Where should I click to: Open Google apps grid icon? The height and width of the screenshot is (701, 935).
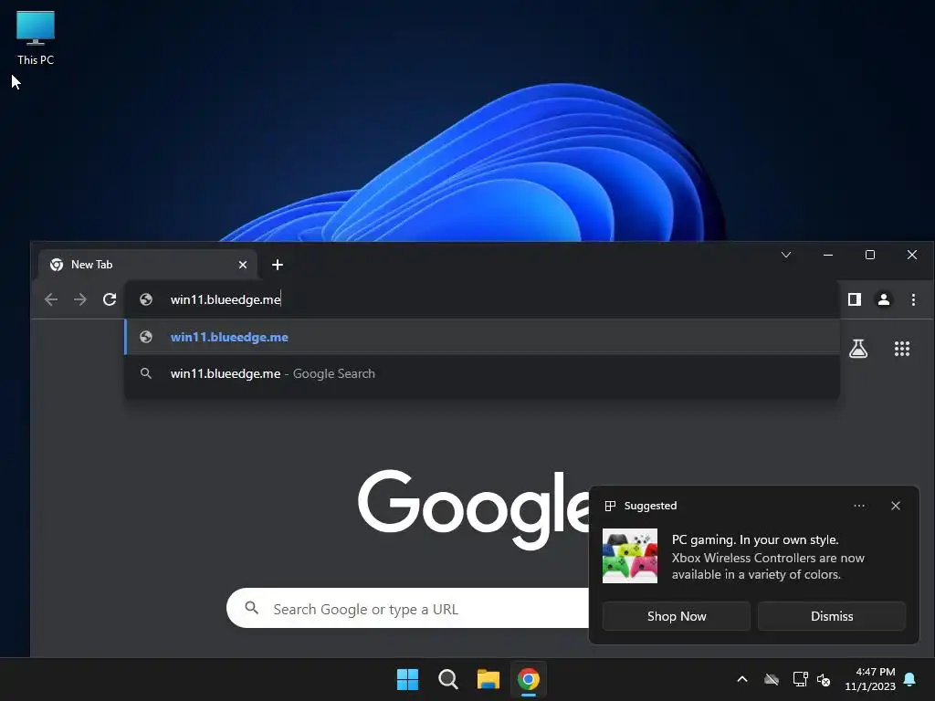click(902, 349)
